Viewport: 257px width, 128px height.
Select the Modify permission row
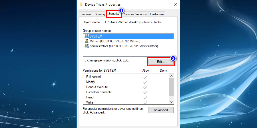tap(126, 82)
